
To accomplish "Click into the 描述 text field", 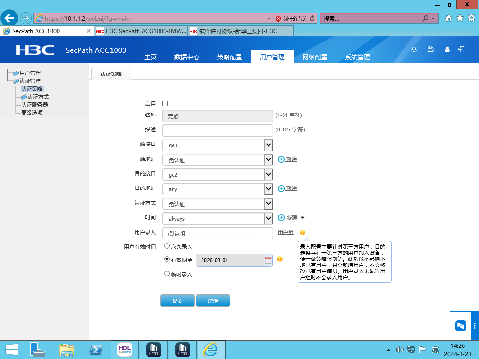I will pos(218,130).
